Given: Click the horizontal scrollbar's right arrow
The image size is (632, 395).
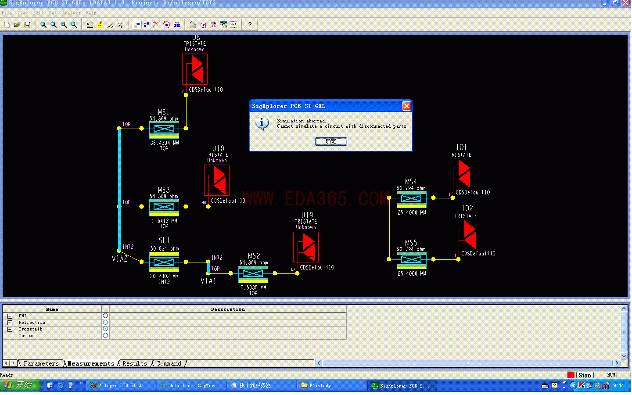Looking at the screenshot, I should pyautogui.click(x=617, y=363).
